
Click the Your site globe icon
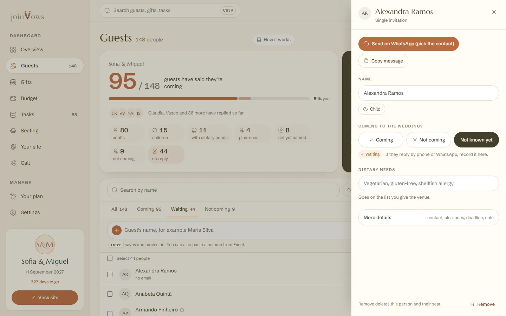coord(13,147)
